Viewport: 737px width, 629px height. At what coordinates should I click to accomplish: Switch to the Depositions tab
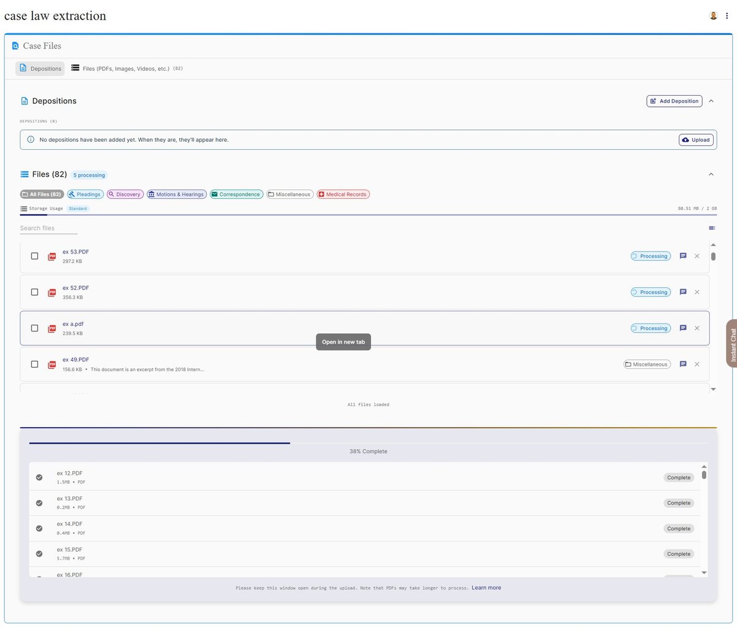pyautogui.click(x=40, y=69)
